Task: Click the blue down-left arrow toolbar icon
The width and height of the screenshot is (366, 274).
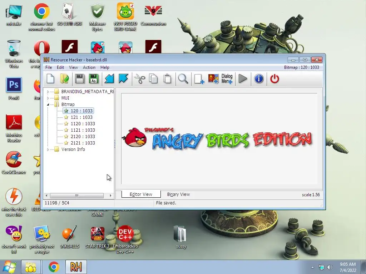Action: coord(109,79)
